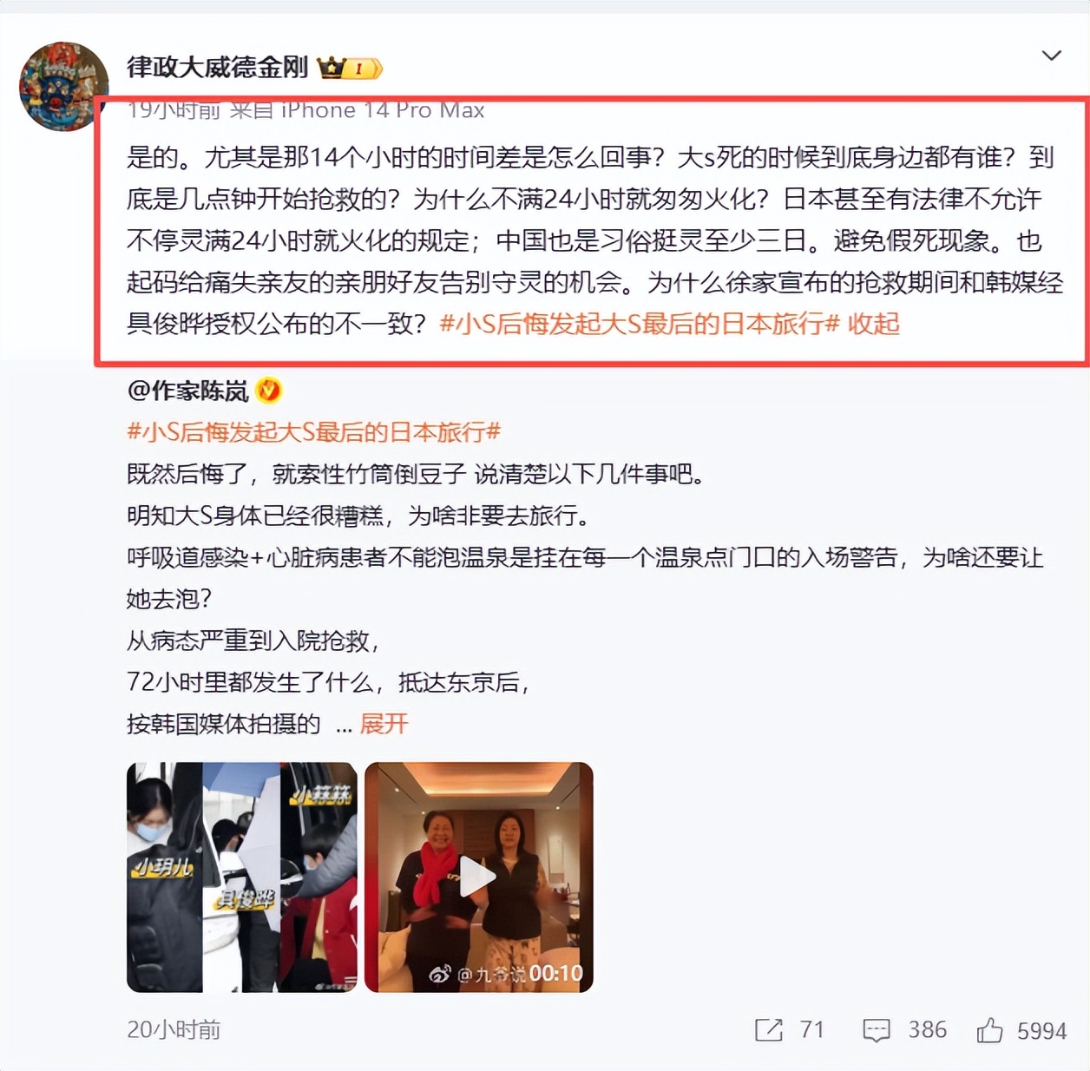The height and width of the screenshot is (1071, 1090).
Task: Open the Weibo watermark logo on the video
Action: click(440, 975)
